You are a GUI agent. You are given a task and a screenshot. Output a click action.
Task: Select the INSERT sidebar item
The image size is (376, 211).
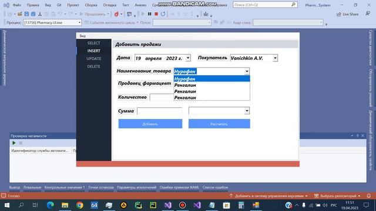94,51
